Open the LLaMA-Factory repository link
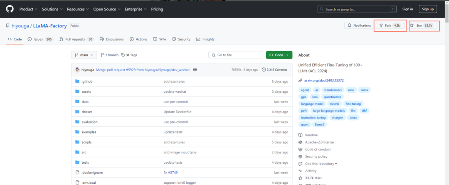Image resolution: width=449 pixels, height=185 pixels. (x=50, y=26)
